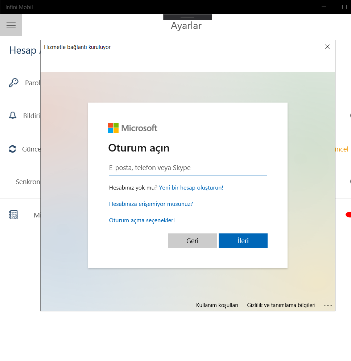This screenshot has width=351, height=361.
Task: Click the sync refresh icon
Action: point(12,149)
